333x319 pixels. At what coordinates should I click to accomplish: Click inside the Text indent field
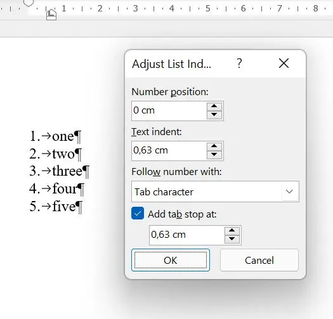(169, 150)
